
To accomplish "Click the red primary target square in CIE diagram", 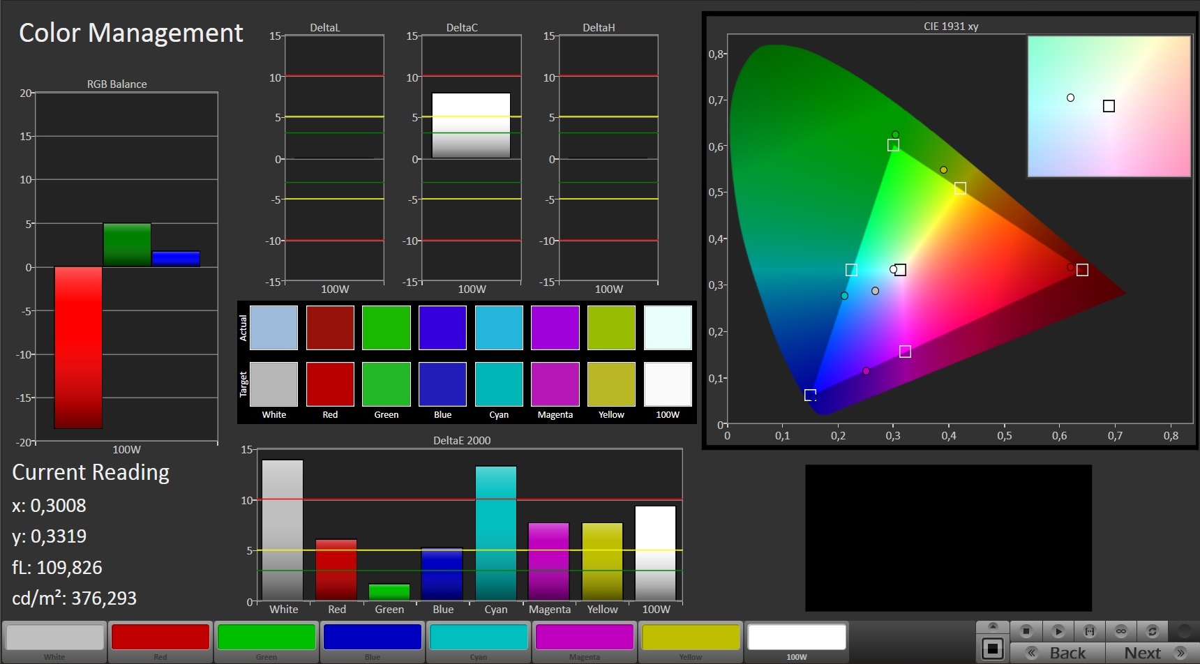I will tap(1082, 270).
